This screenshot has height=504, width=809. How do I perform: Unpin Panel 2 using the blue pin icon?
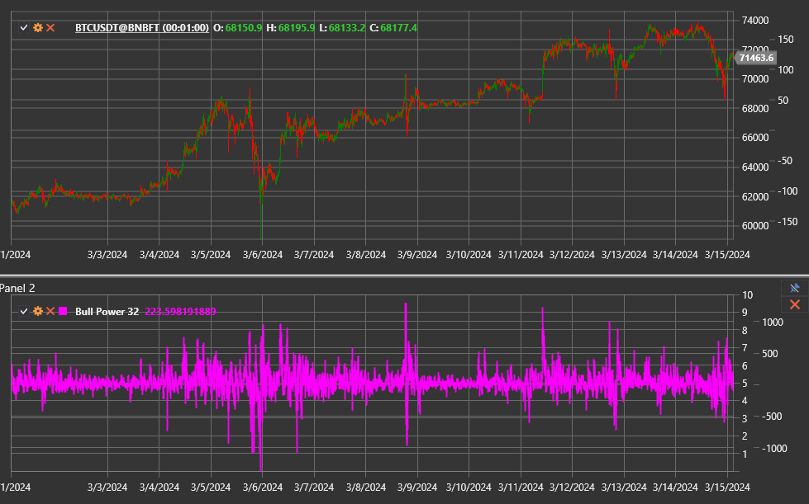point(793,289)
